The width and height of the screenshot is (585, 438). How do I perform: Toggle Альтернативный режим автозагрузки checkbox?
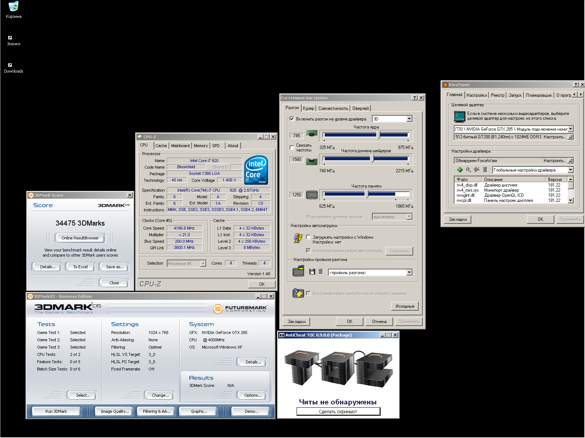308,250
